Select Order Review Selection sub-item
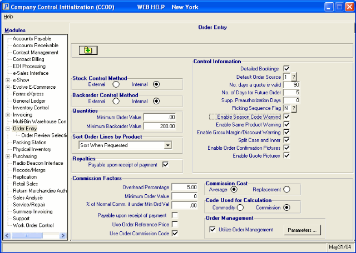This screenshot has width=356, height=253. [44, 135]
